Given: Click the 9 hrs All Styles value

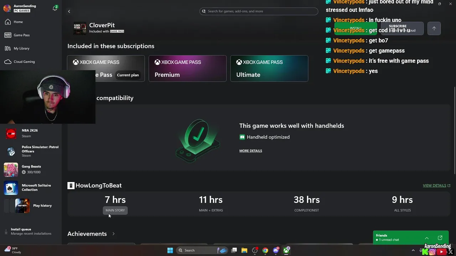Looking at the screenshot, I should (402, 200).
